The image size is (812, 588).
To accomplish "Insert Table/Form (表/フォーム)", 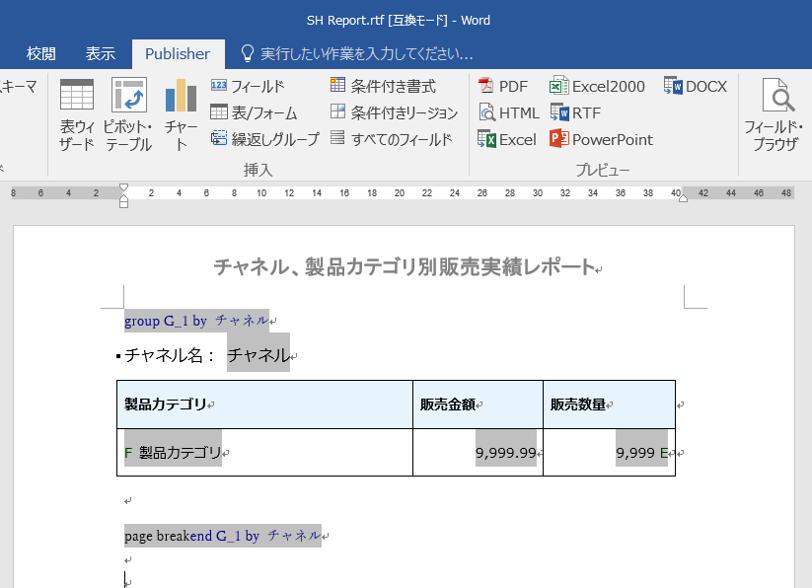I will [x=254, y=112].
